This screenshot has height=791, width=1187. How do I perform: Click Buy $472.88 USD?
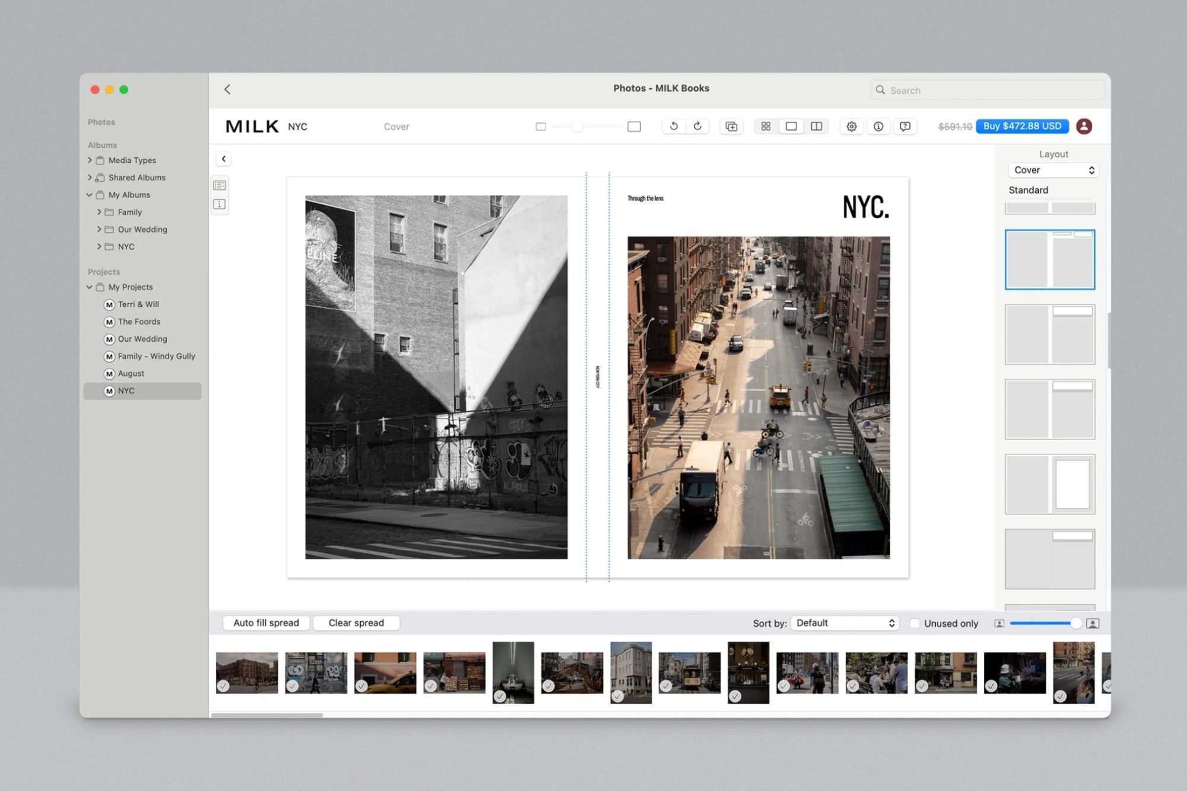[1022, 126]
